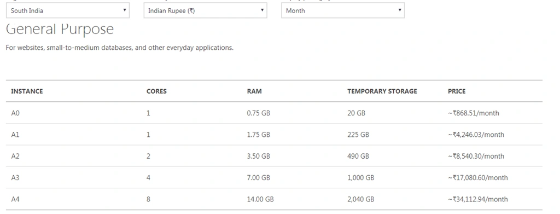Viewport: 560px width, 214px height.
Task: Click the RAM column header
Action: (254, 91)
